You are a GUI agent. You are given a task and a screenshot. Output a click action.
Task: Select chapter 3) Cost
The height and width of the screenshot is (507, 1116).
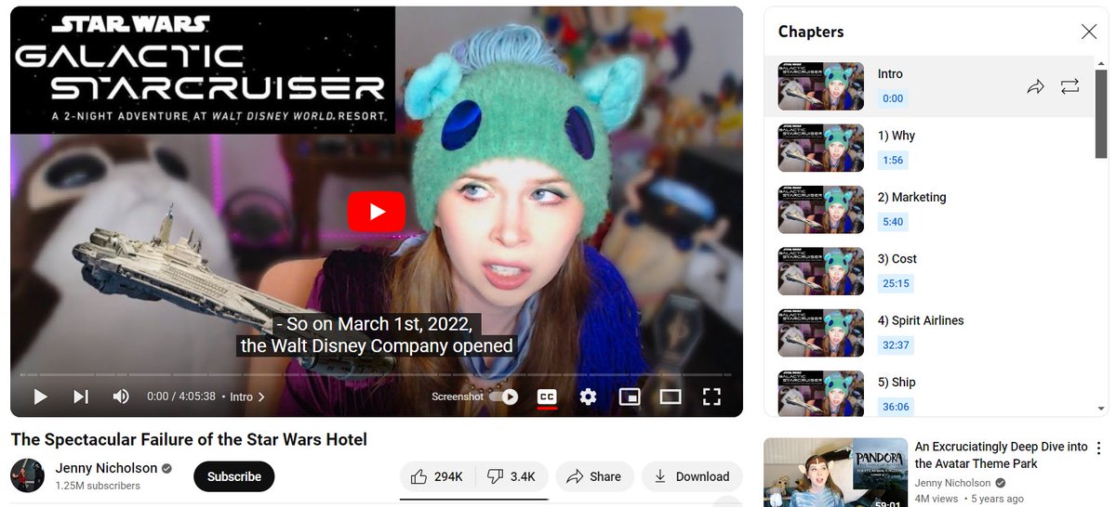(897, 258)
